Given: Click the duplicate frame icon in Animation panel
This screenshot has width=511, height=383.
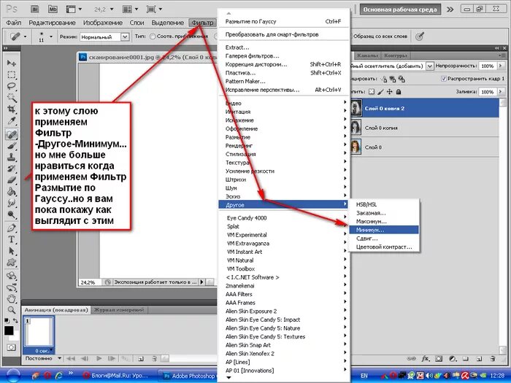Looking at the screenshot, I should 141,359.
